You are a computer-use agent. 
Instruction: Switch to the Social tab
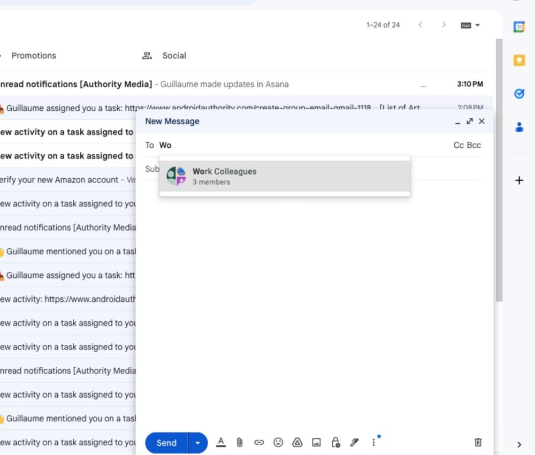click(x=174, y=55)
